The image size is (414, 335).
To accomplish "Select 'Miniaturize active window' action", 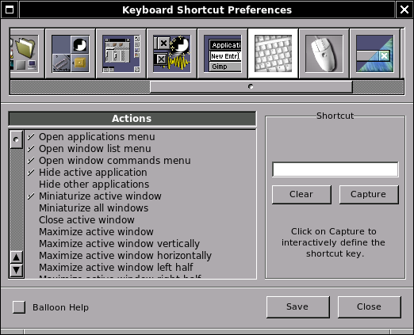I will (140, 196).
